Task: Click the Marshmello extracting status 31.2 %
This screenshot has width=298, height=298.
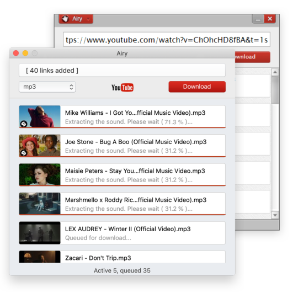Action: tap(129, 209)
